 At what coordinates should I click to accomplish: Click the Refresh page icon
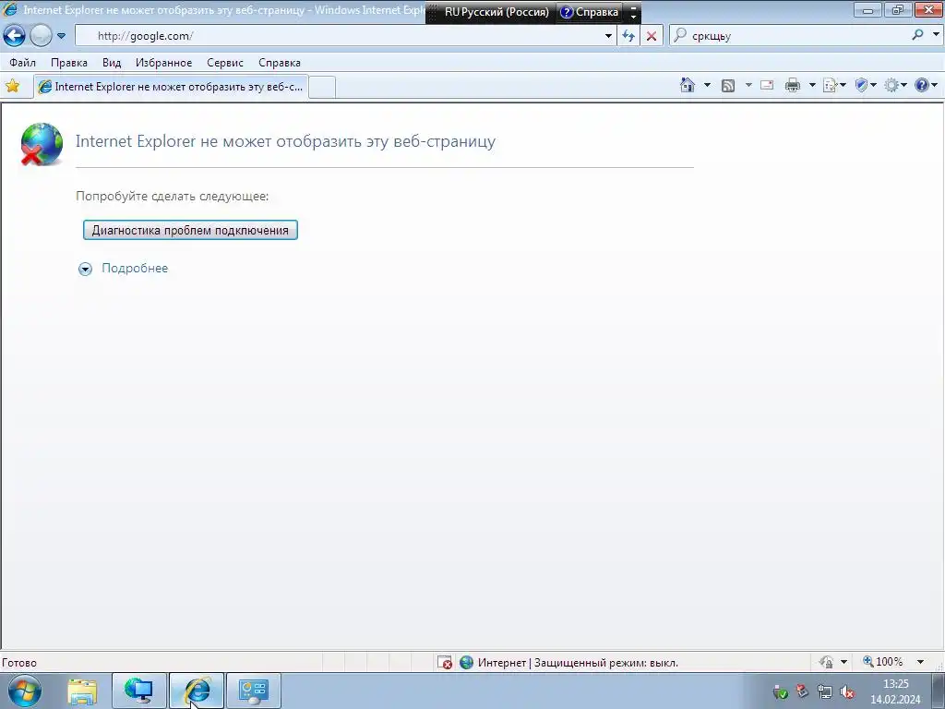(628, 36)
